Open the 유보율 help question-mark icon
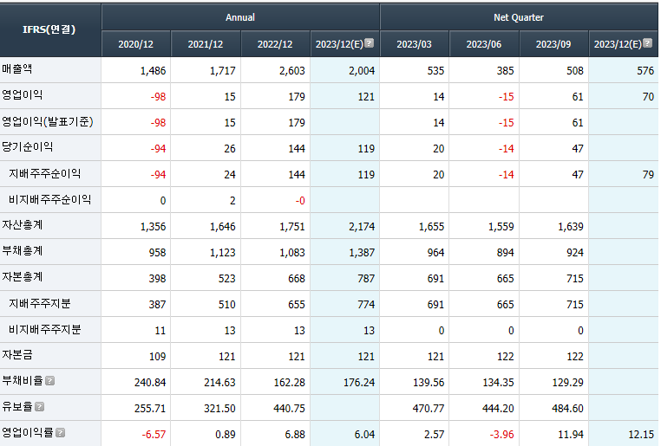661x446 pixels. [40, 407]
